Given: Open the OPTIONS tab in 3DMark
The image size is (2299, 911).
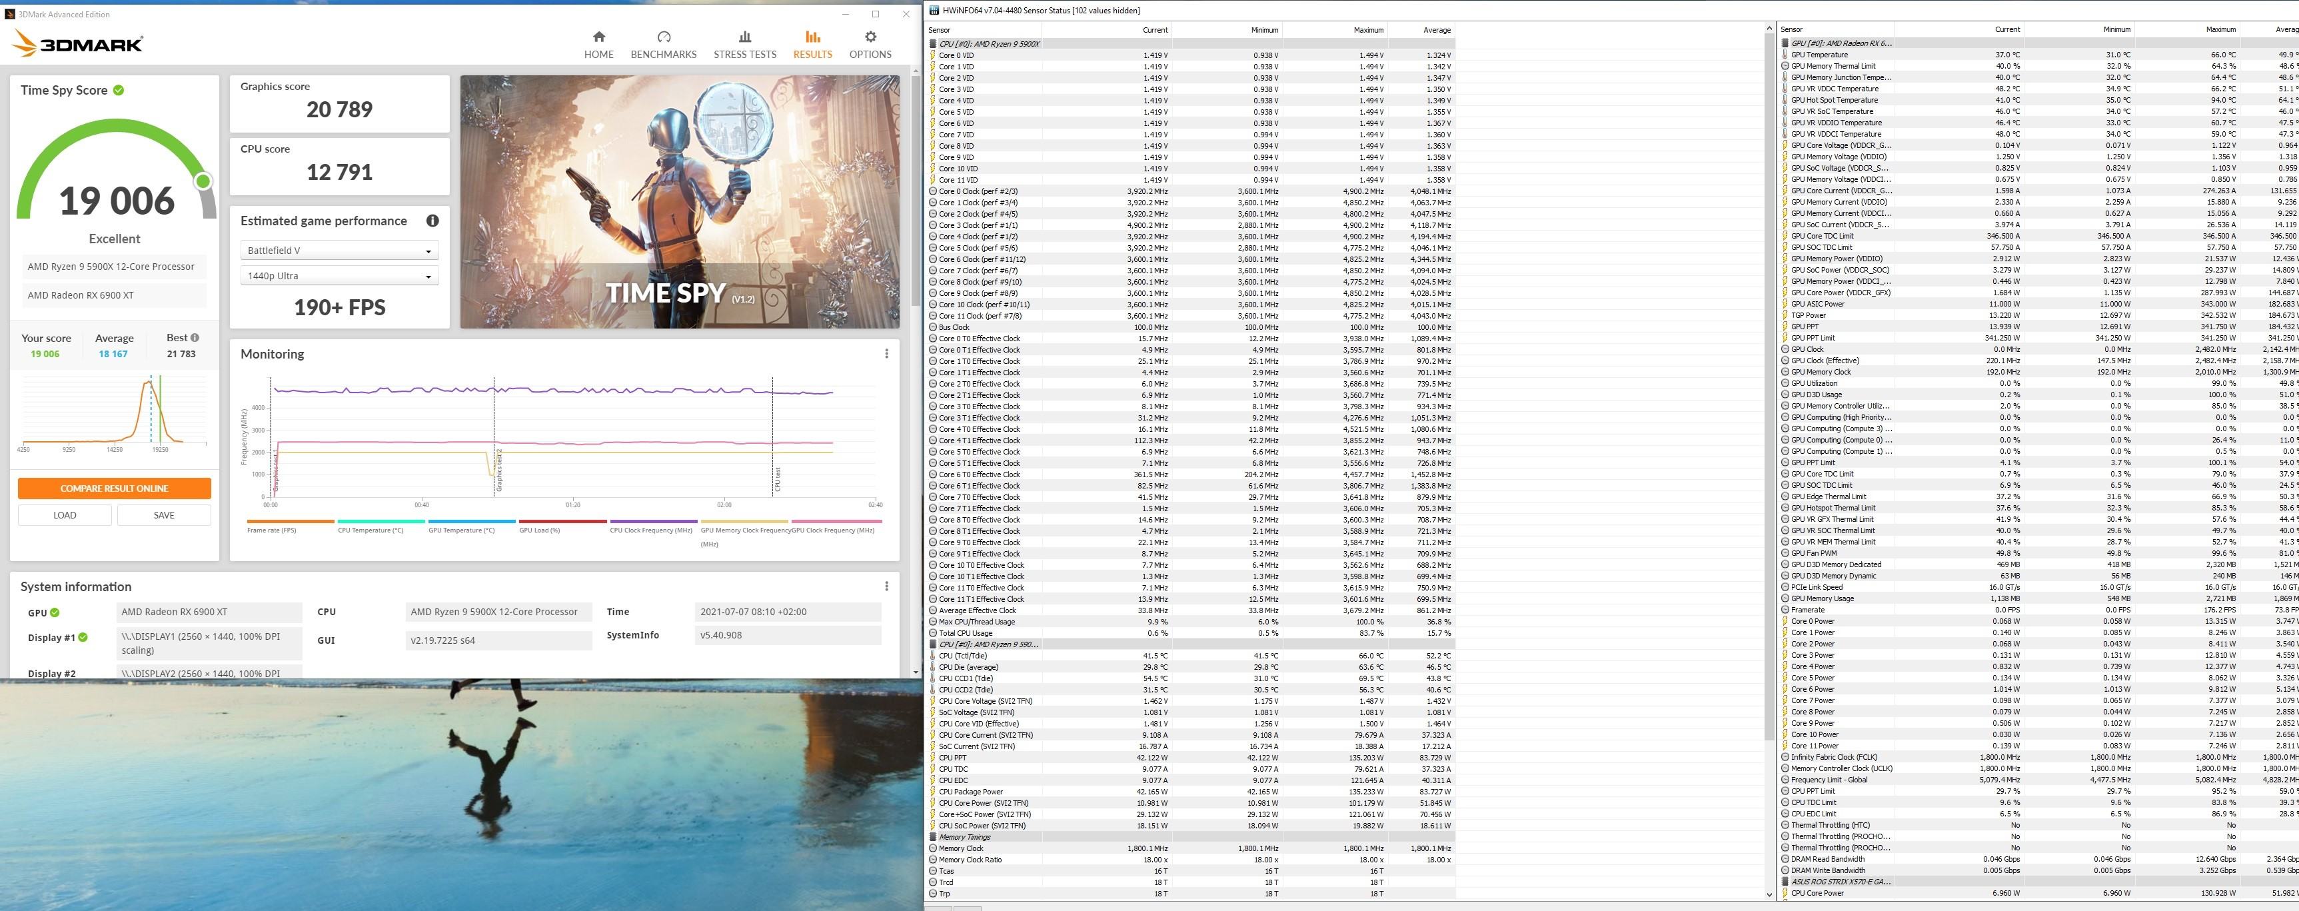Looking at the screenshot, I should click(870, 44).
